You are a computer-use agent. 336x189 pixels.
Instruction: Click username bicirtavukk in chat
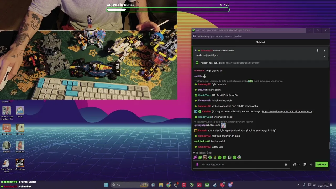[204, 101]
